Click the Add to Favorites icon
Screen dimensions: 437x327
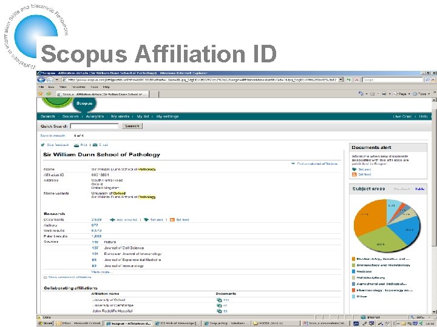49,94
